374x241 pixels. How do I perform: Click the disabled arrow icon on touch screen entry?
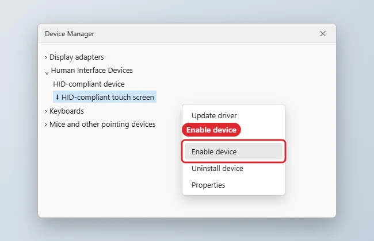pyautogui.click(x=57, y=98)
